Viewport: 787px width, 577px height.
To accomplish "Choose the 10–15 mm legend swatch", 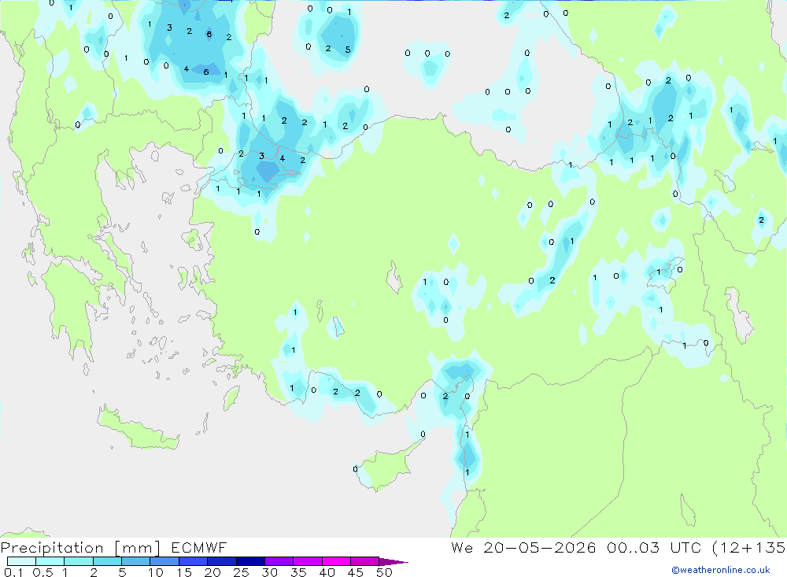I will [x=164, y=561].
